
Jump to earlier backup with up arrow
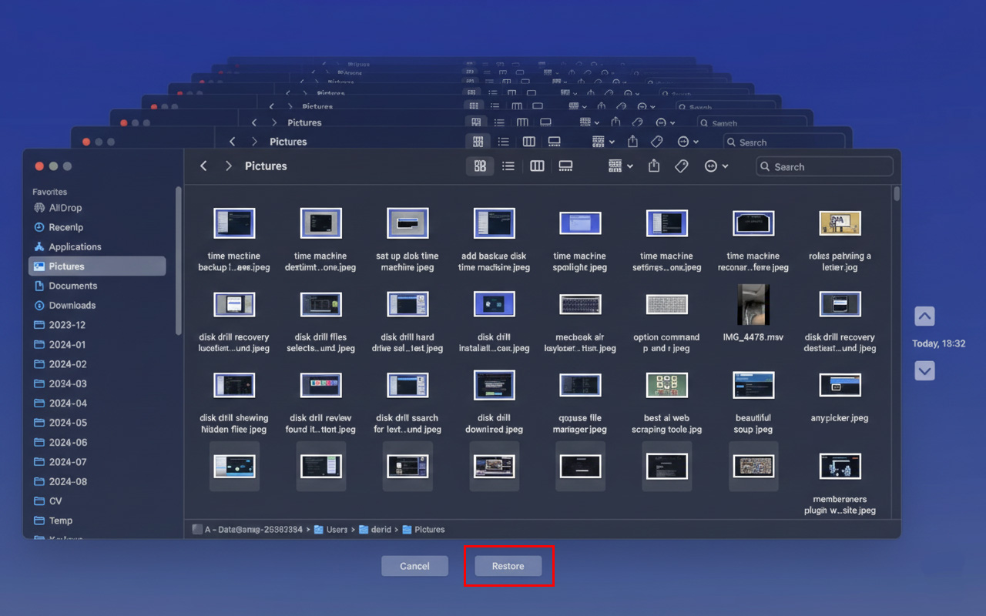pyautogui.click(x=924, y=316)
